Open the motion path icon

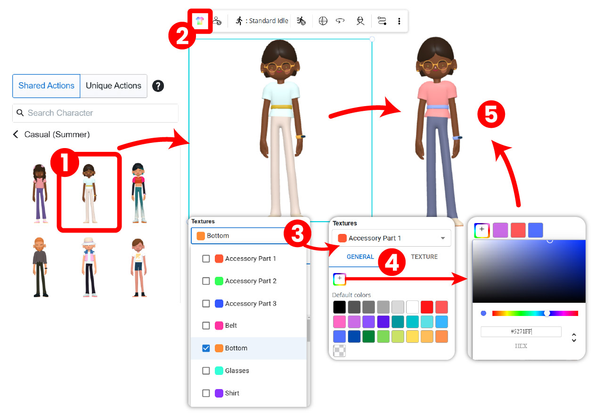click(x=382, y=21)
